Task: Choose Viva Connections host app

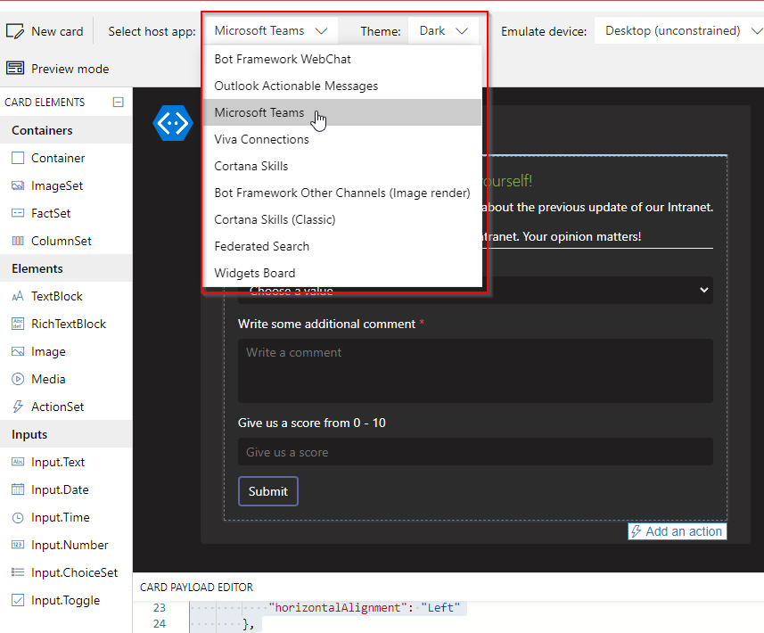Action: coord(342,139)
